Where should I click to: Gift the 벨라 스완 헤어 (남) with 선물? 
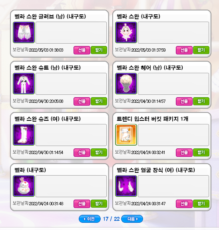(184, 101)
